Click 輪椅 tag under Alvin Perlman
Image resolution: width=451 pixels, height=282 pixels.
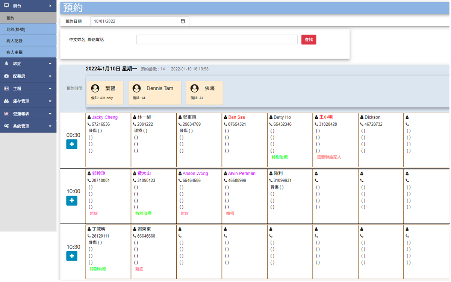tap(230, 213)
